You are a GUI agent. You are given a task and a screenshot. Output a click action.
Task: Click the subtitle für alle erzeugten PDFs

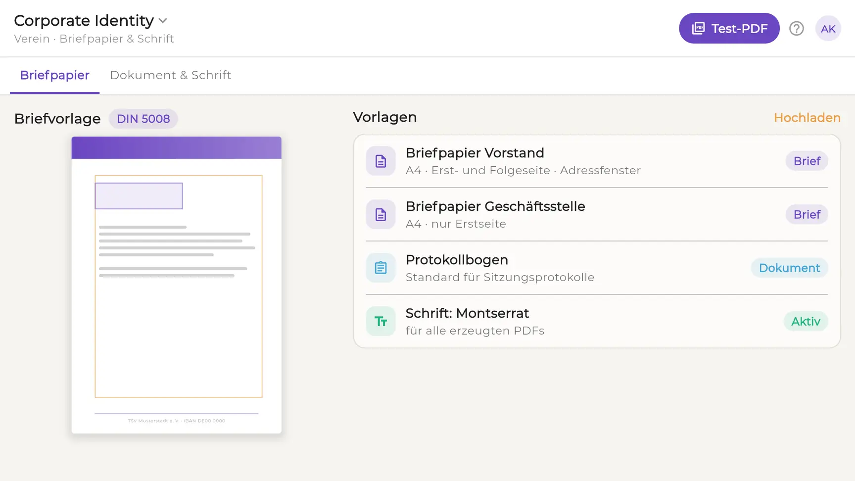(x=475, y=331)
